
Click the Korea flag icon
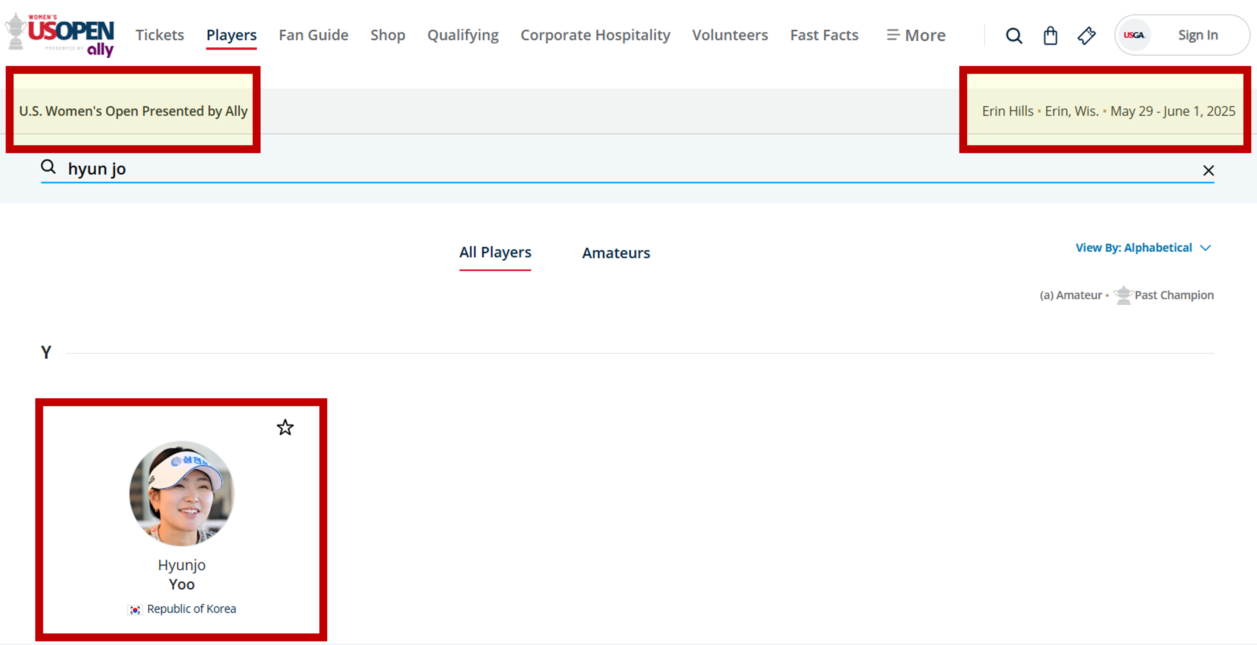click(x=135, y=610)
